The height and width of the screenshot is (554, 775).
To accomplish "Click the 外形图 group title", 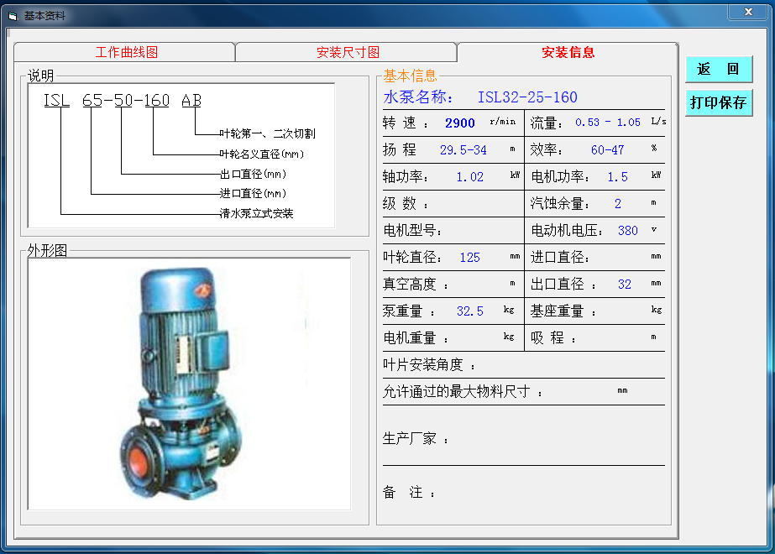I will coord(48,251).
